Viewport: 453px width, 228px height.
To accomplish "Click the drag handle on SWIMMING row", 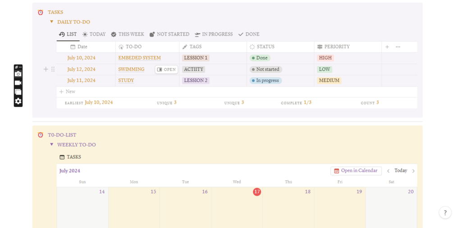I will [x=53, y=69].
